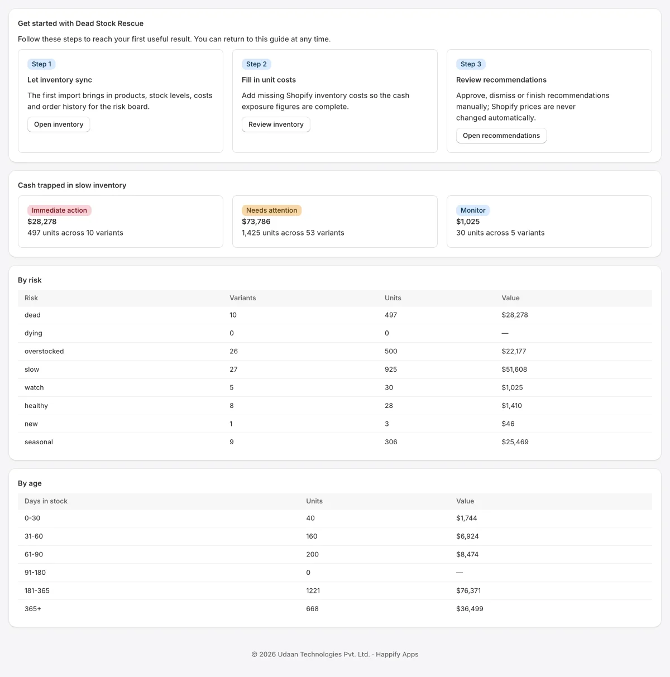Click the Immediate action badge
Screen dimensions: 670x677
[59, 210]
